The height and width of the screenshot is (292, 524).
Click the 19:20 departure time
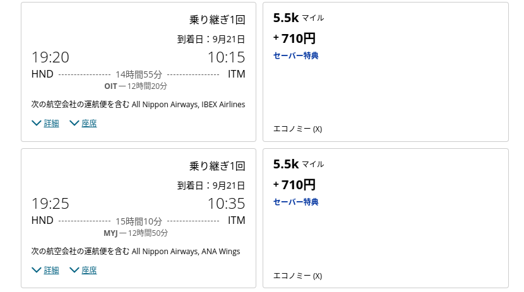click(50, 57)
